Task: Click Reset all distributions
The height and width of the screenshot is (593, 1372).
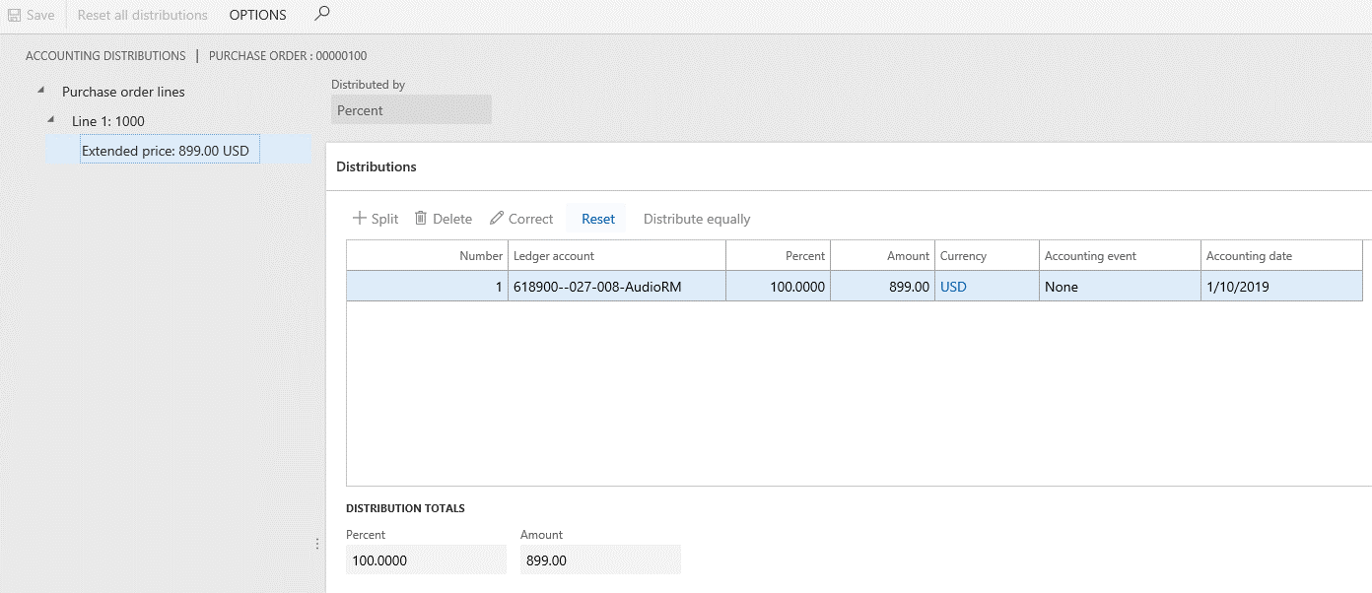Action: coord(143,15)
